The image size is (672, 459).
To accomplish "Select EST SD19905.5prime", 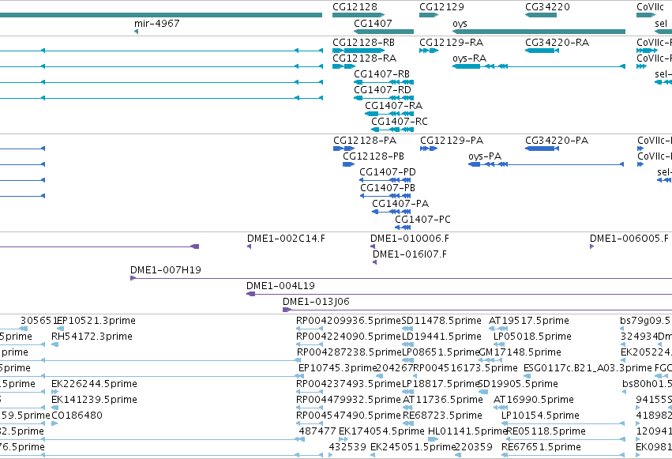I will (x=518, y=384).
